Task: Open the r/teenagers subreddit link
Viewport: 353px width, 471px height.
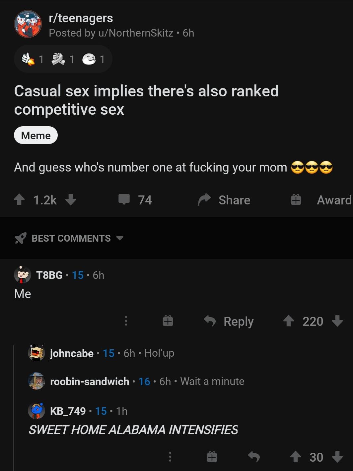Action: click(x=81, y=18)
